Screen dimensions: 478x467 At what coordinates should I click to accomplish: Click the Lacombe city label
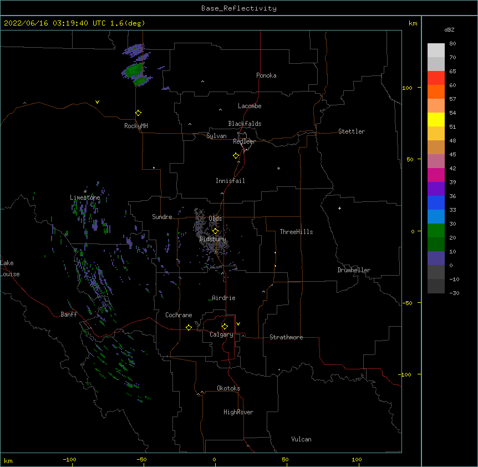point(250,106)
